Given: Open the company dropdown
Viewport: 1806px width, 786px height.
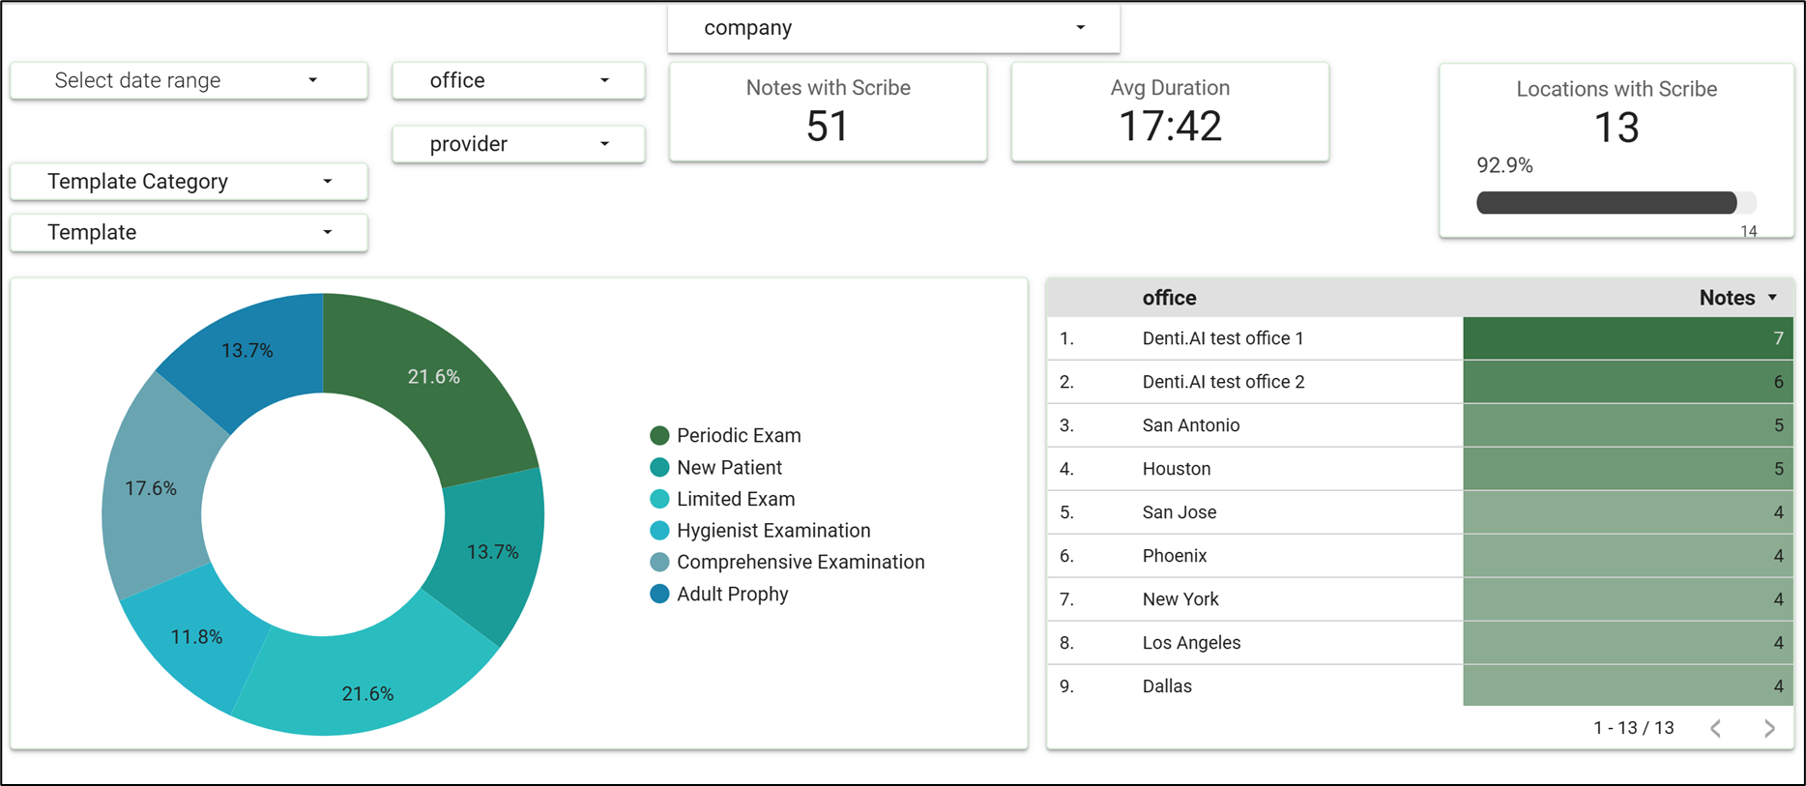Looking at the screenshot, I should pyautogui.click(x=893, y=28).
